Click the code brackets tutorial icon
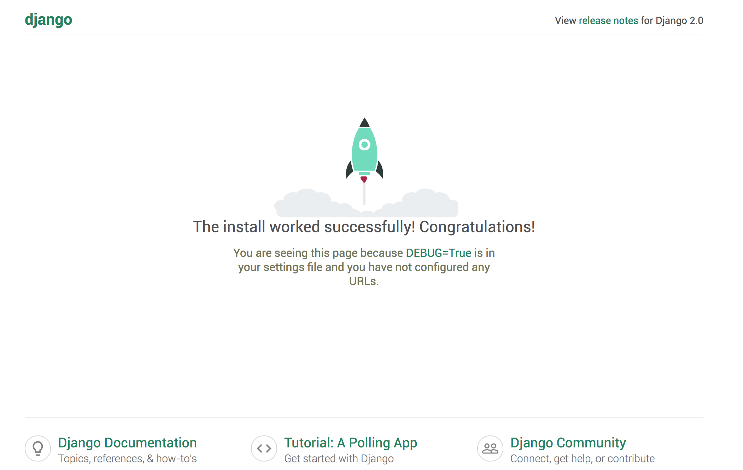Image resolution: width=743 pixels, height=470 pixels. [x=264, y=448]
